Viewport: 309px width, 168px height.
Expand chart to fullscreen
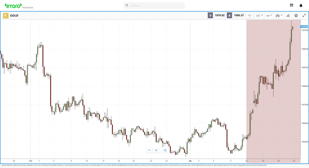(304, 15)
